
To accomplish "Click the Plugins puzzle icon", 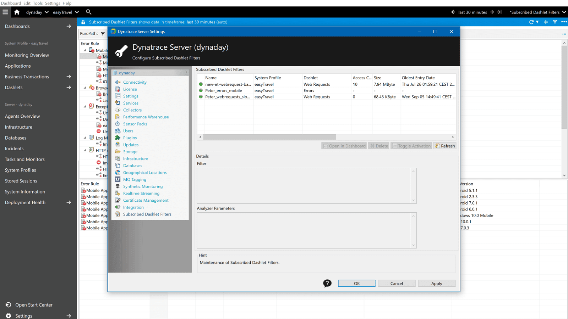I will (118, 138).
